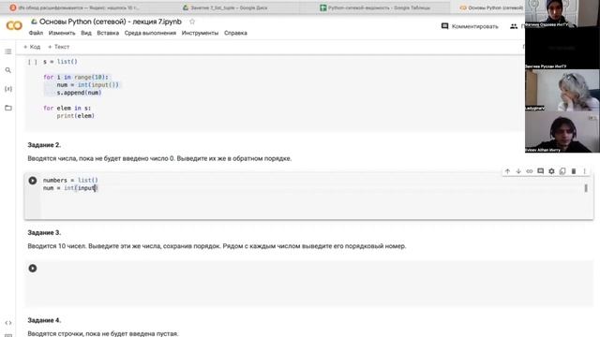The image size is (600, 337).
Task: Switch to the Основы Python browser tab
Action: coord(491,7)
